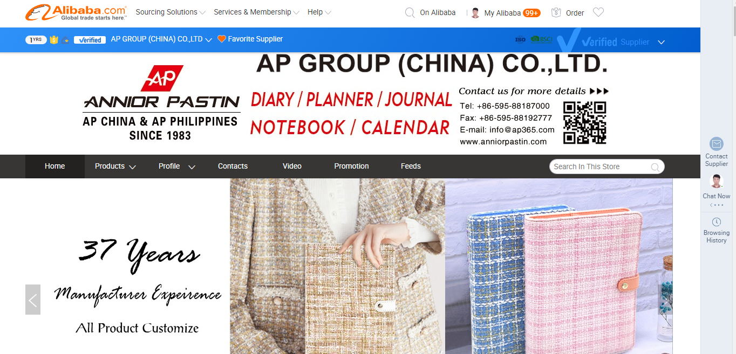Expand AP GROUP (CHINA) CO.,LTD company dropdown
The height and width of the screenshot is (354, 736).
[x=208, y=40]
